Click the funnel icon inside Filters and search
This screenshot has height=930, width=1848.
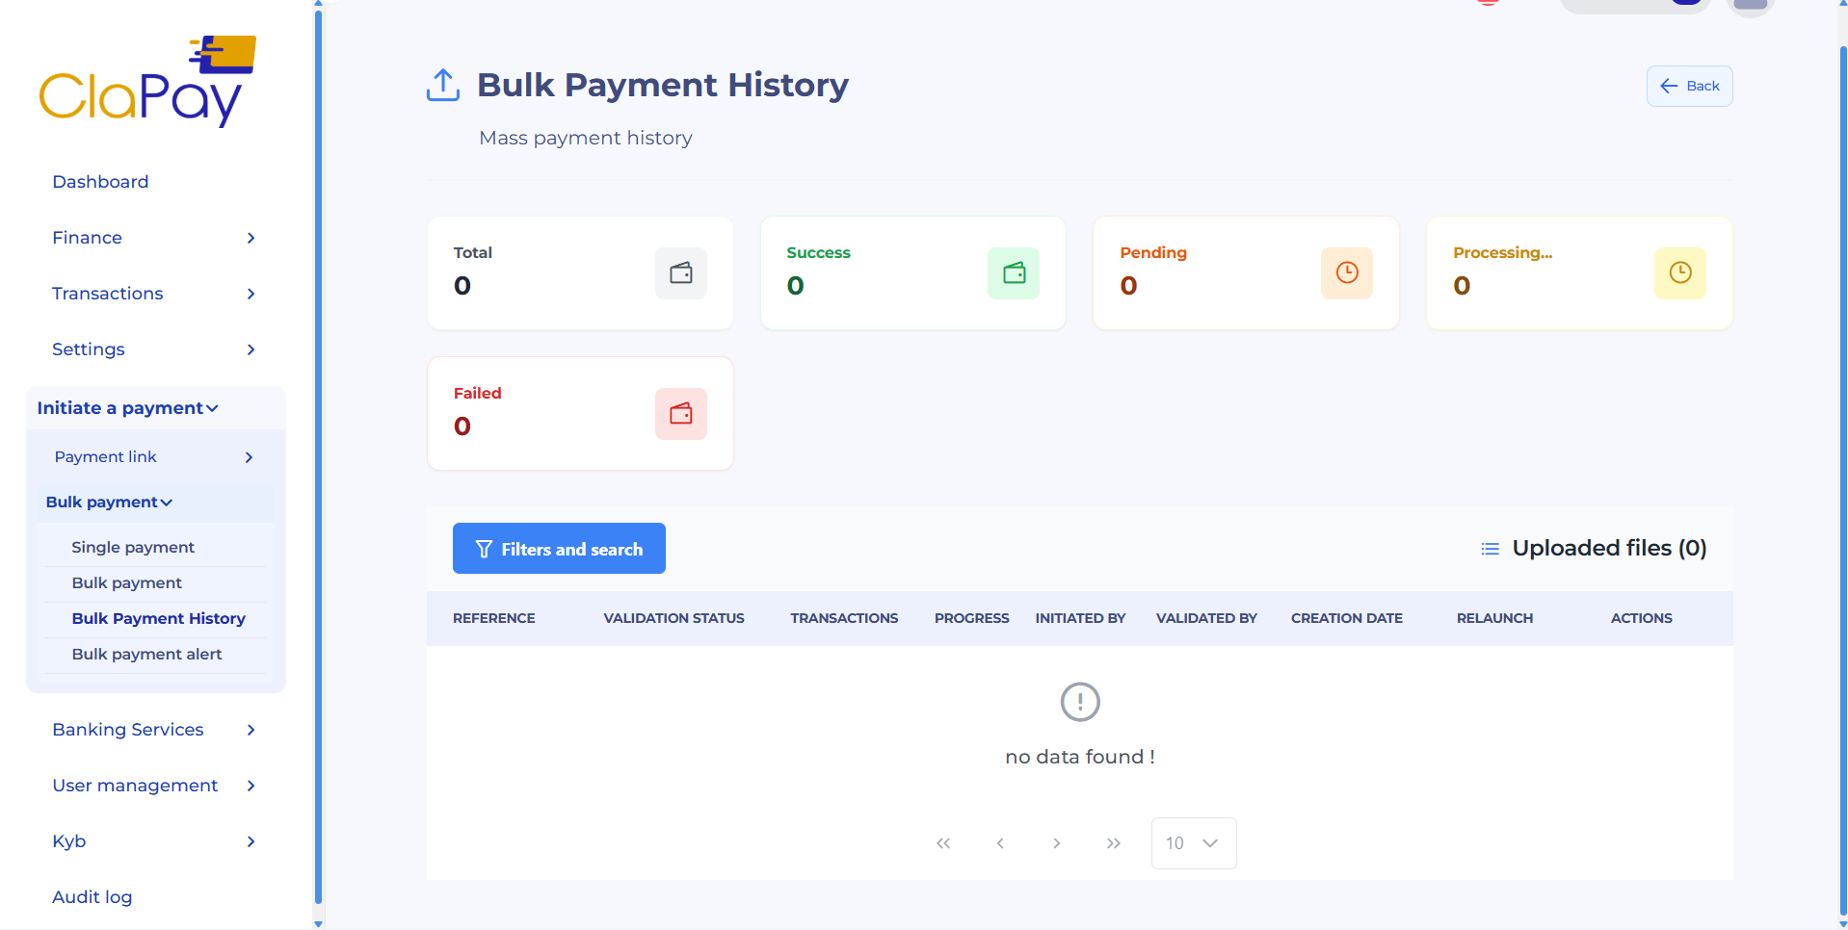click(x=483, y=549)
